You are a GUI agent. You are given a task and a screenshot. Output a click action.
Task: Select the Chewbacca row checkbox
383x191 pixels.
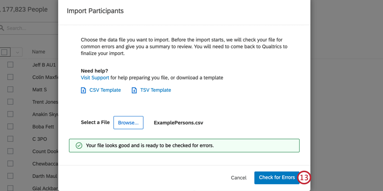(x=10, y=164)
